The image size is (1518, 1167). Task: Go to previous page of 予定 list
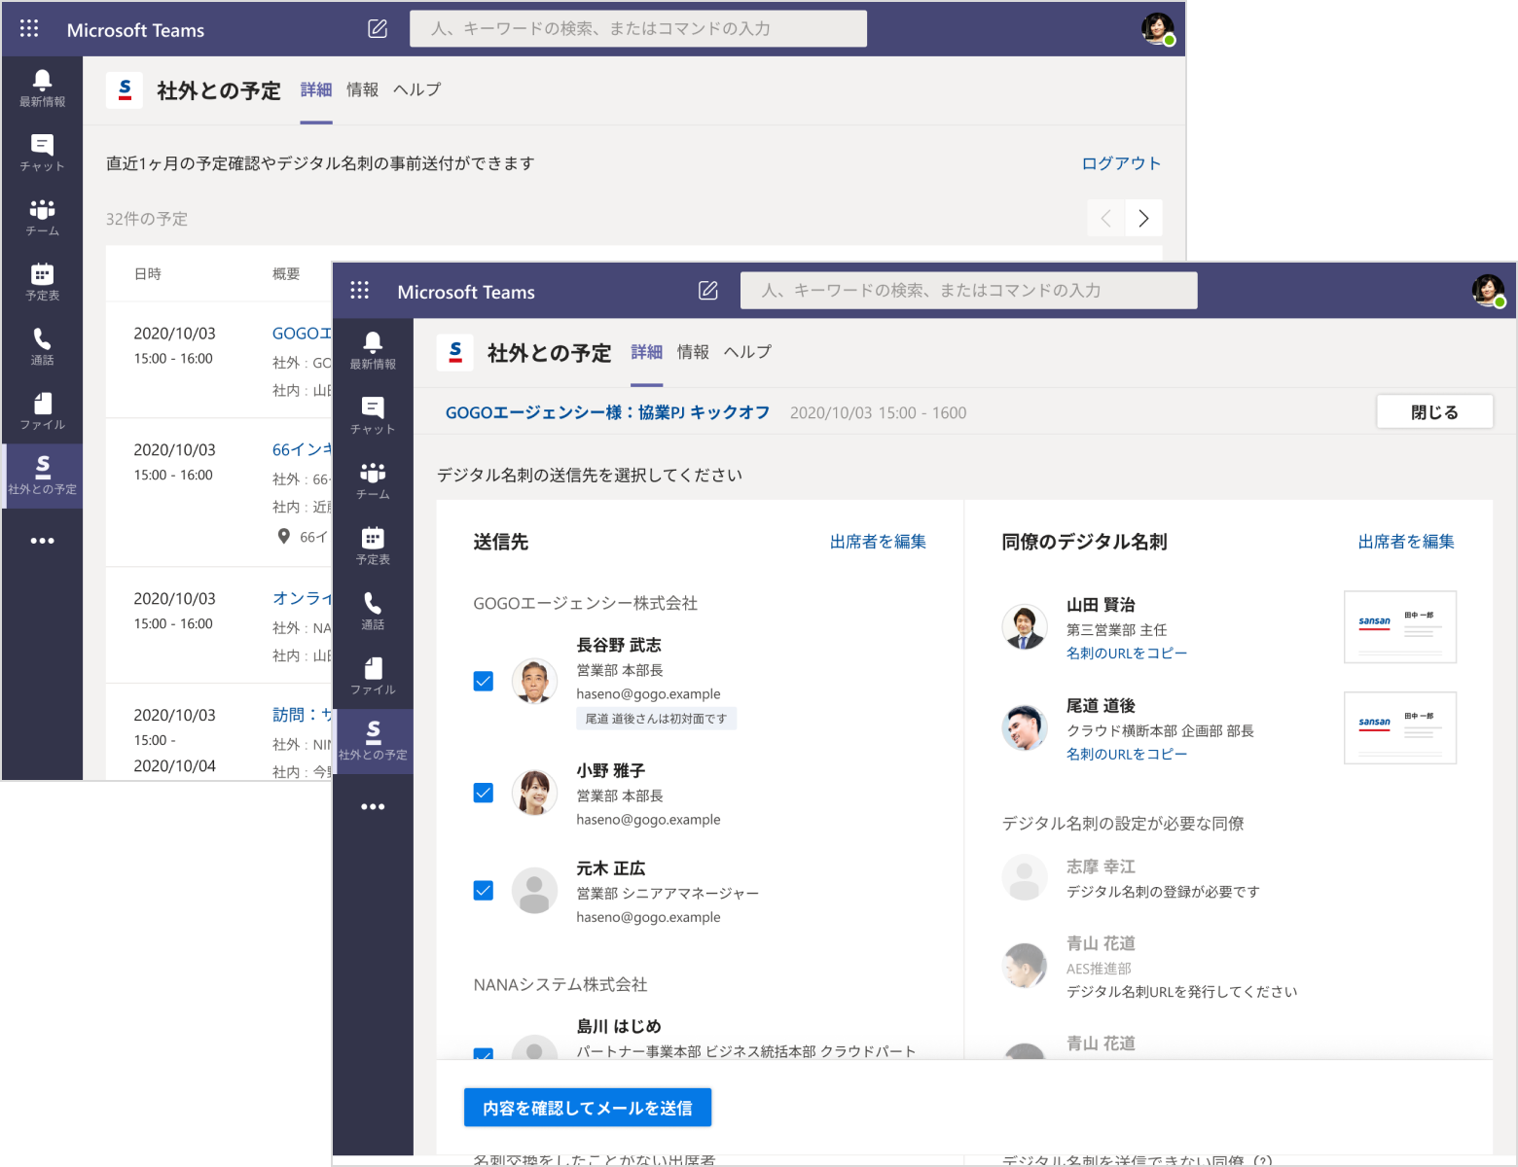1105,219
